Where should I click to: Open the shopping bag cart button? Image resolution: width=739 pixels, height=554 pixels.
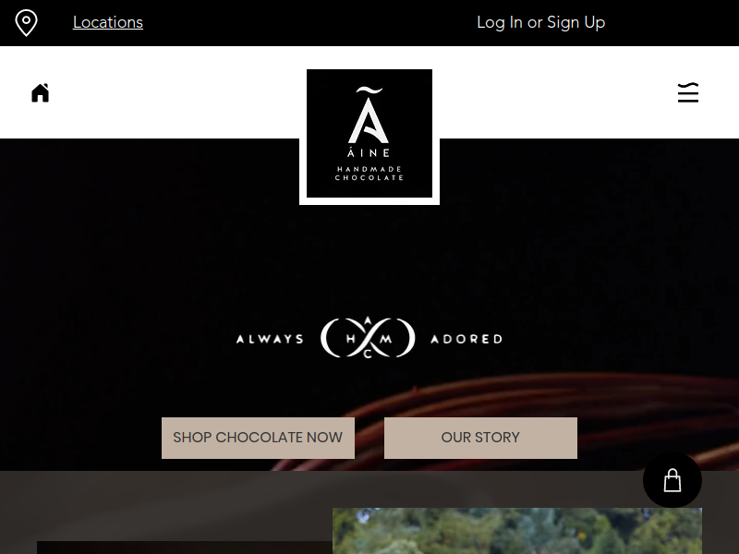pyautogui.click(x=672, y=480)
